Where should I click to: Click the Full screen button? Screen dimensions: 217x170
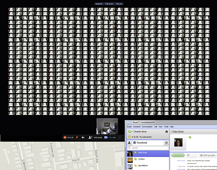[109, 4]
